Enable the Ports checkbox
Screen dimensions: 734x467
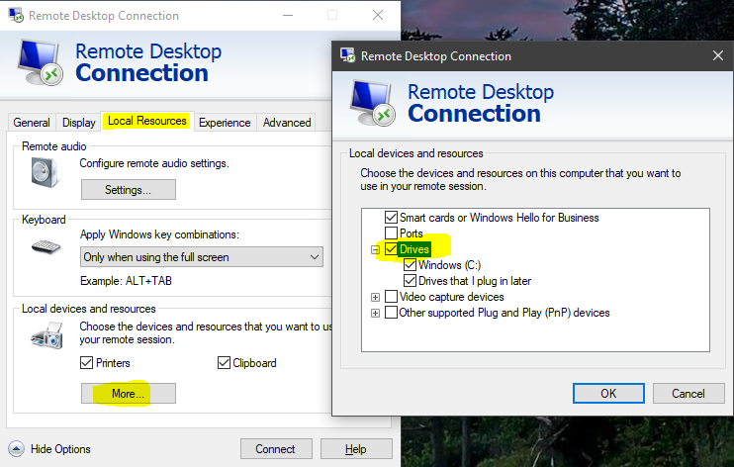pyautogui.click(x=391, y=233)
